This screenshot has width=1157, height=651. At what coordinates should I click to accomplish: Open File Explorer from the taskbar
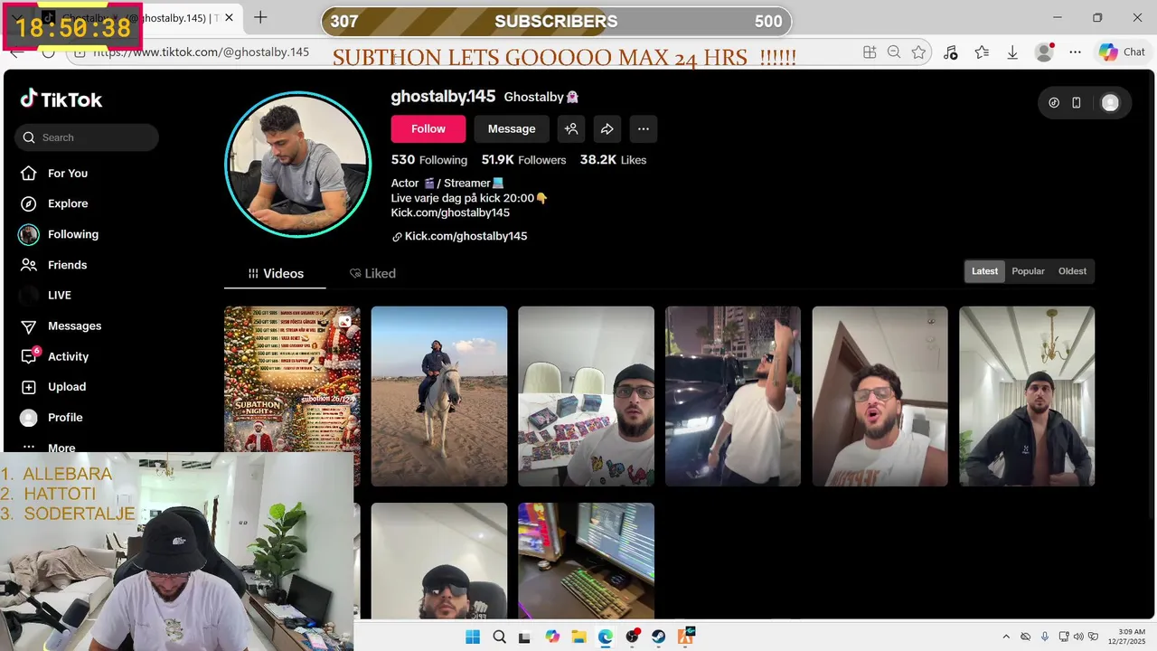[578, 637]
